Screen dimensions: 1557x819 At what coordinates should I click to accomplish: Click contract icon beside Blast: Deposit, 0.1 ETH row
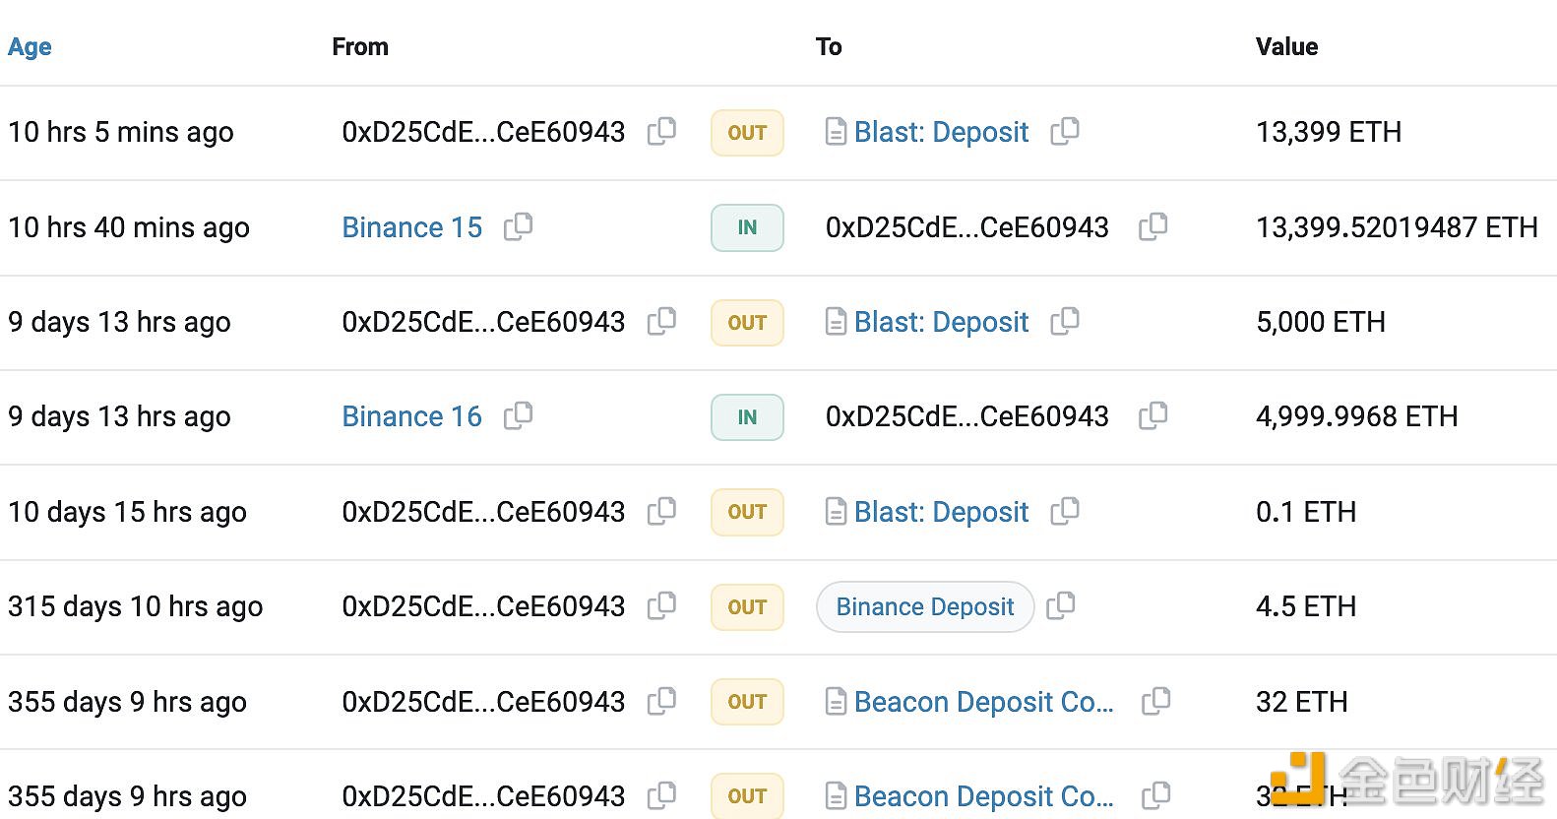[836, 512]
